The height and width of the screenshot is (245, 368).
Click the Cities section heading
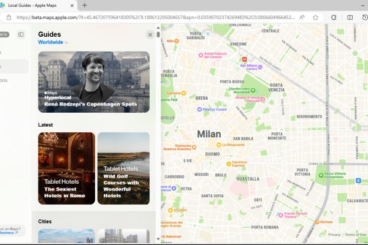click(45, 222)
